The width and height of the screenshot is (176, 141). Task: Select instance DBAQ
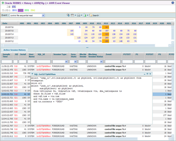tap(33, 10)
